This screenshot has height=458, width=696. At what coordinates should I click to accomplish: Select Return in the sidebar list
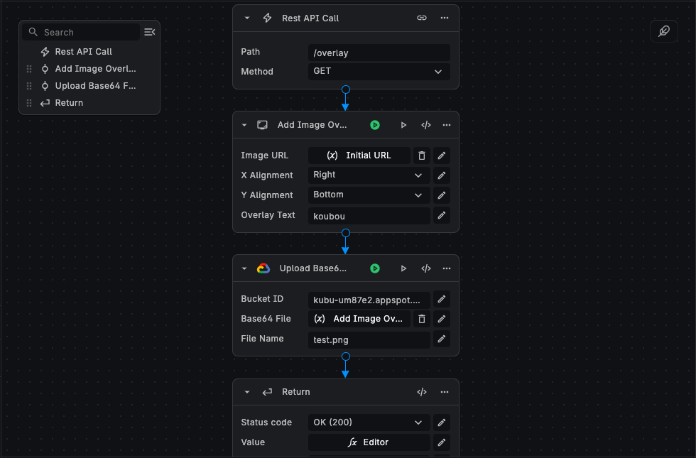tap(69, 103)
